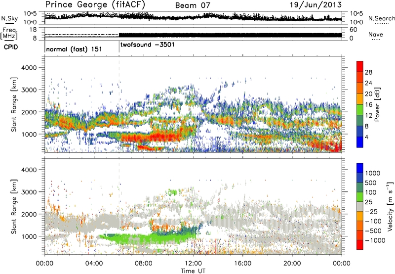Click the "twofsound -3501" CPID entry
The width and height of the screenshot is (395, 274).
tap(147, 45)
